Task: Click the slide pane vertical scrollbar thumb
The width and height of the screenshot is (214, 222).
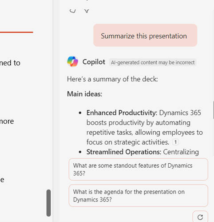Action: pos(48,203)
